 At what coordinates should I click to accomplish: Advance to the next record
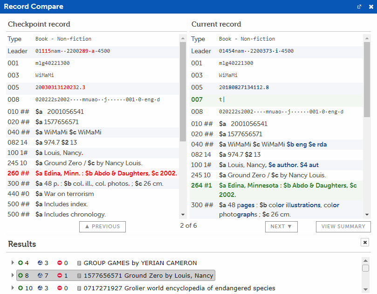281,226
